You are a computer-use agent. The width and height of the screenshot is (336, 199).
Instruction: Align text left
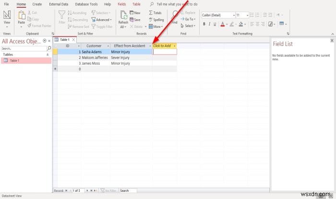[252, 24]
